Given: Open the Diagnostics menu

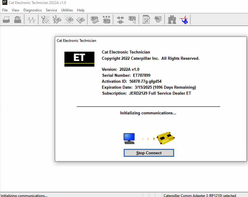Looking at the screenshot, I should (x=32, y=10).
